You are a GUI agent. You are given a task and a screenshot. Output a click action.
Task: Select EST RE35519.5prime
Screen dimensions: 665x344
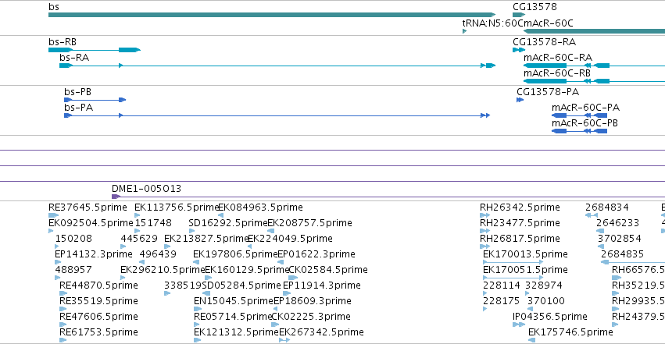tap(98, 301)
